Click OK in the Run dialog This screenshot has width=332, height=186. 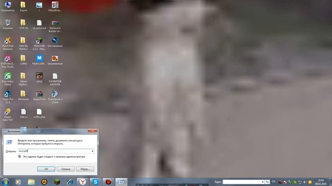[46, 169]
